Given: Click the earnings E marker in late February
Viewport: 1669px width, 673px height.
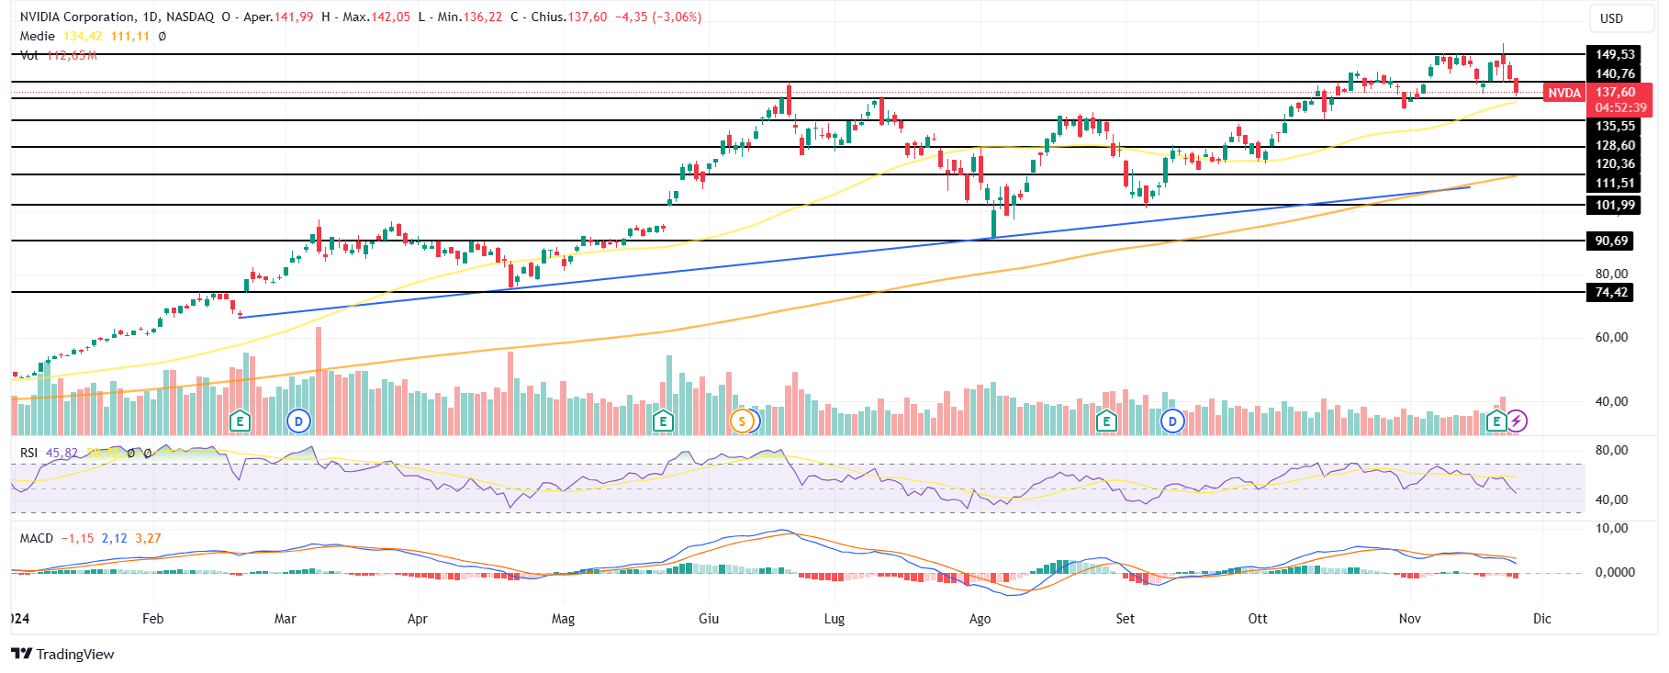Looking at the screenshot, I should pyautogui.click(x=240, y=421).
